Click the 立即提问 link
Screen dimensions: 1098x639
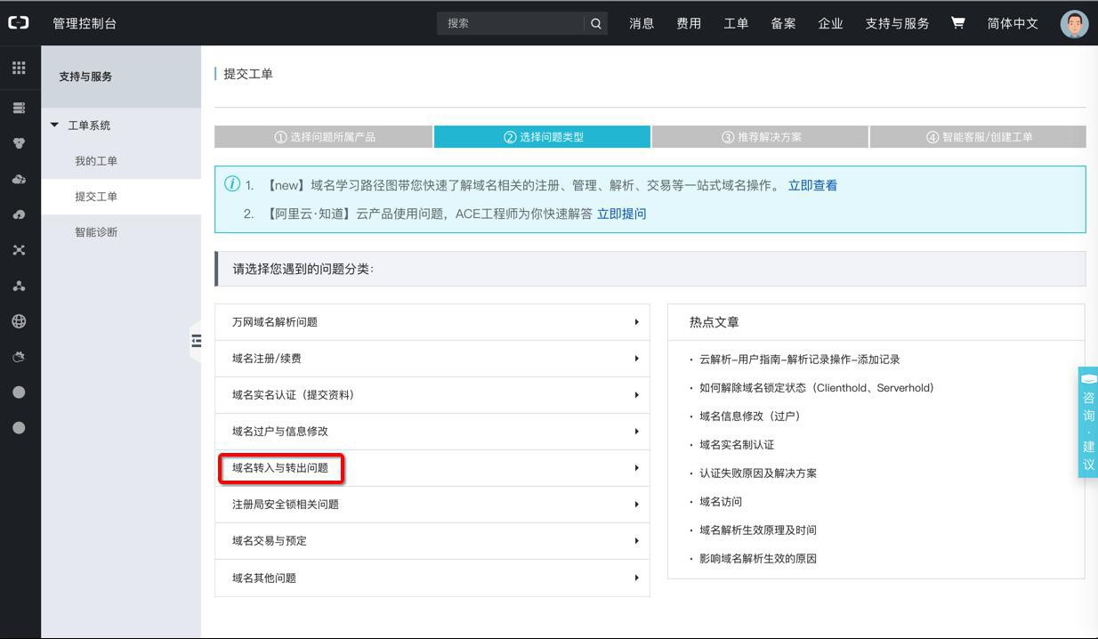tap(621, 214)
